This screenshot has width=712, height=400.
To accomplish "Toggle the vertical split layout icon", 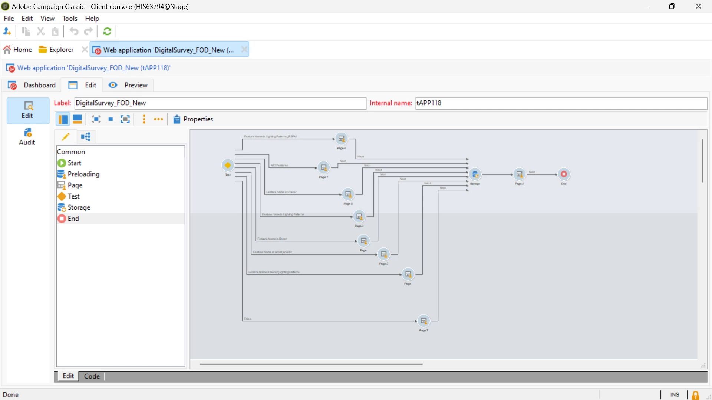I will click(63, 119).
